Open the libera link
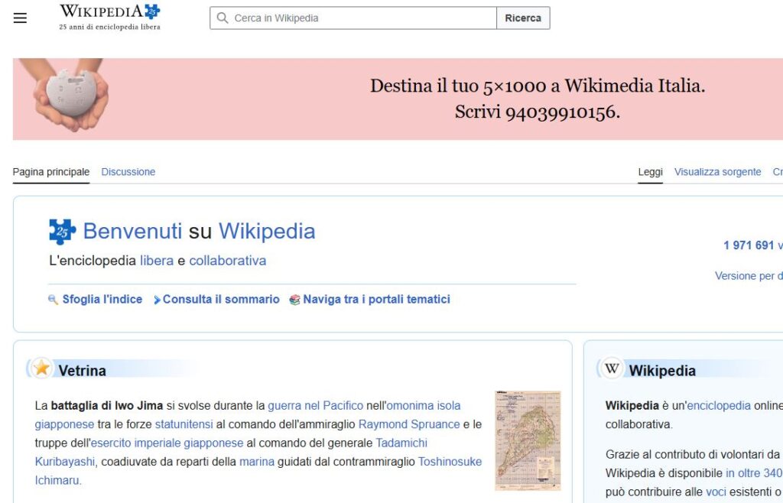The width and height of the screenshot is (783, 503). tap(157, 261)
